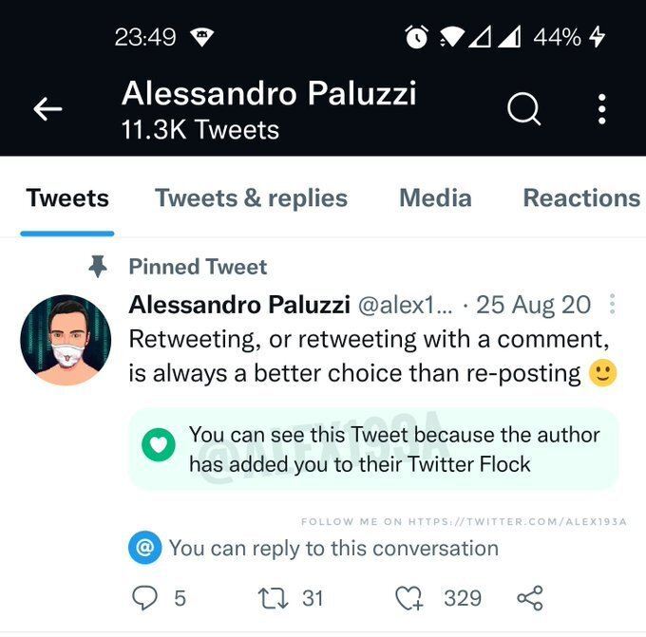Switch to the Tweets tab
Screen dimensions: 646x637
[x=67, y=198]
